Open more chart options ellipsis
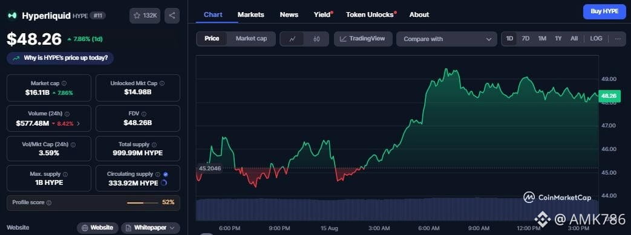The image size is (631, 235). [x=617, y=39]
